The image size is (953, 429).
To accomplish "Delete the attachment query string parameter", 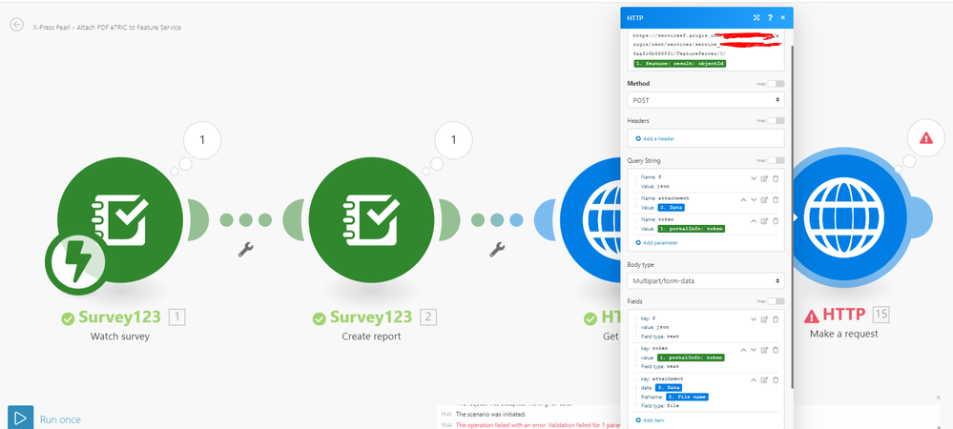I will click(776, 200).
